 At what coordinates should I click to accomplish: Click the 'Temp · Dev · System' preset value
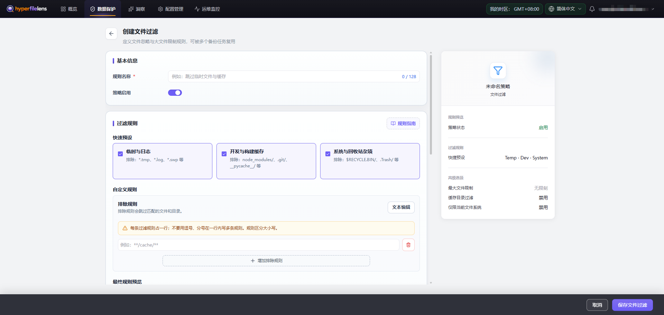526,158
